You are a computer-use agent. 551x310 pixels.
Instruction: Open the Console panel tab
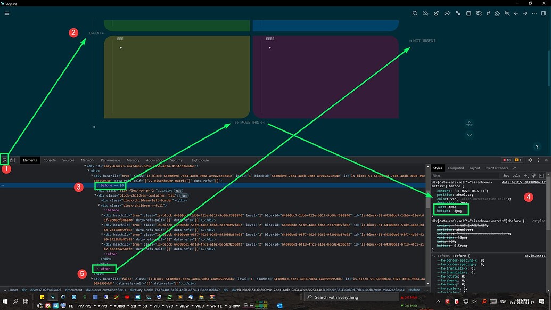pos(50,160)
